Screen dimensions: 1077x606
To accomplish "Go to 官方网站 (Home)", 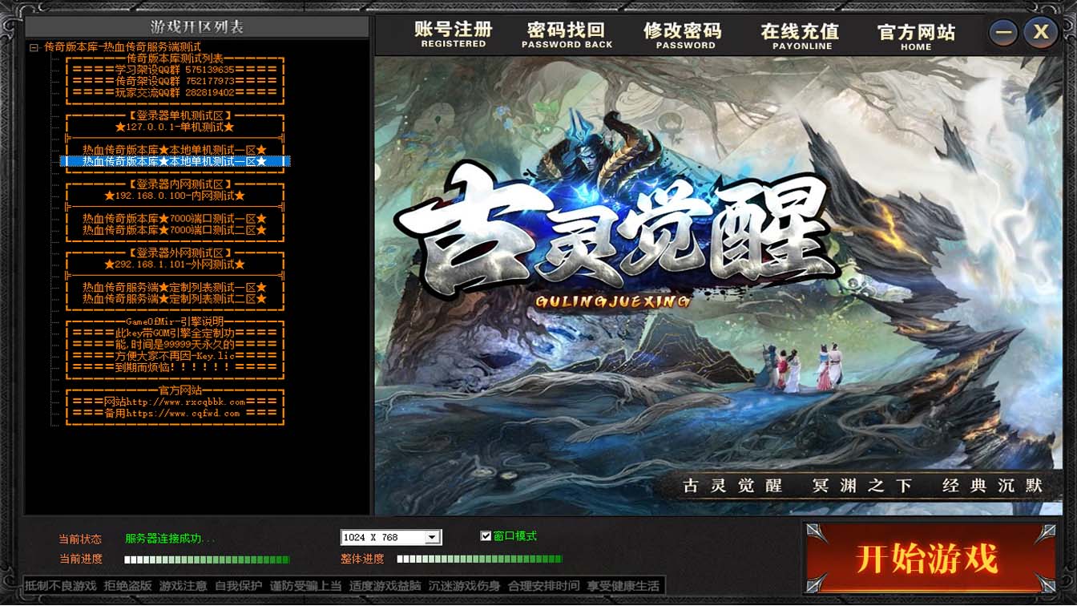I will [916, 34].
